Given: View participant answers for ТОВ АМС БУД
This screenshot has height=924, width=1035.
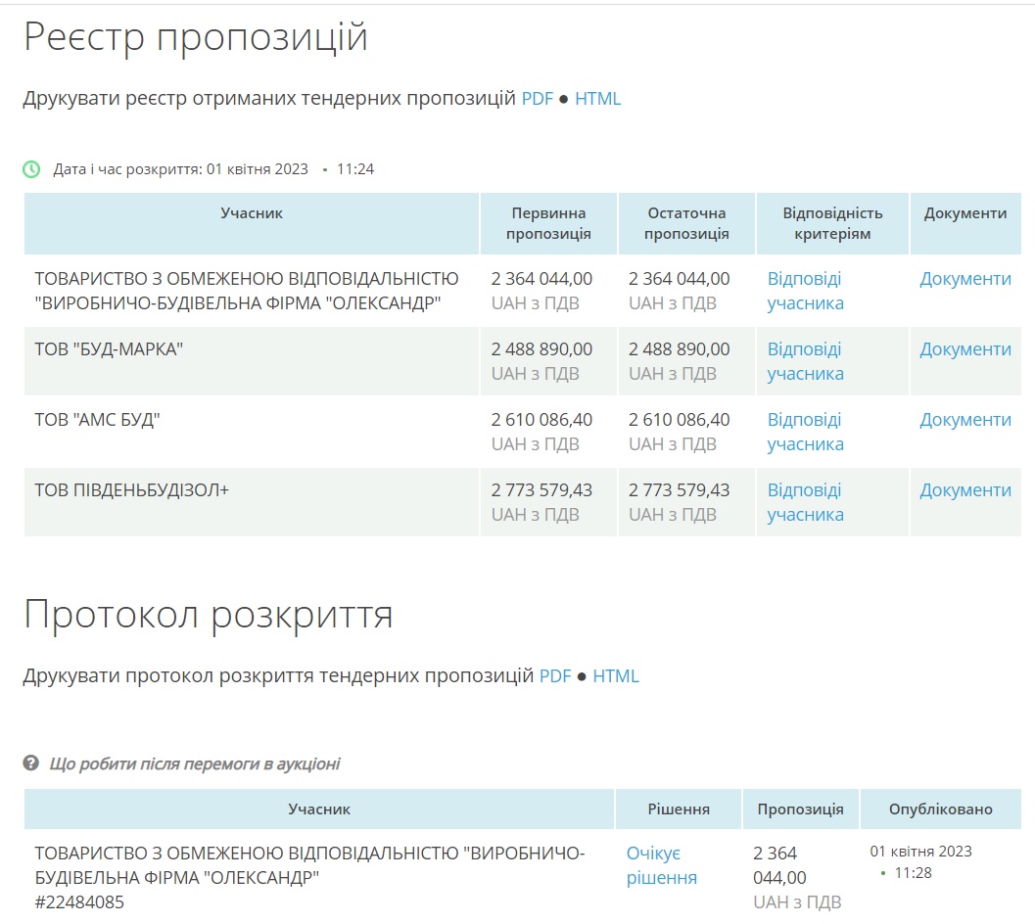Looking at the screenshot, I should coord(805,432).
